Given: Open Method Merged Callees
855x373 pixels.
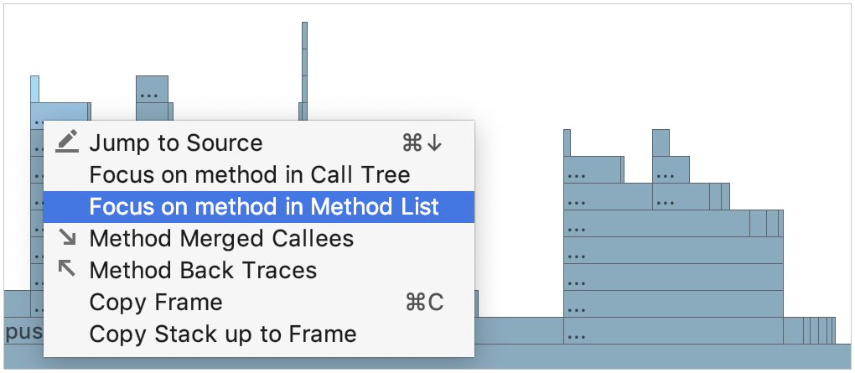Looking at the screenshot, I should coord(221,239).
